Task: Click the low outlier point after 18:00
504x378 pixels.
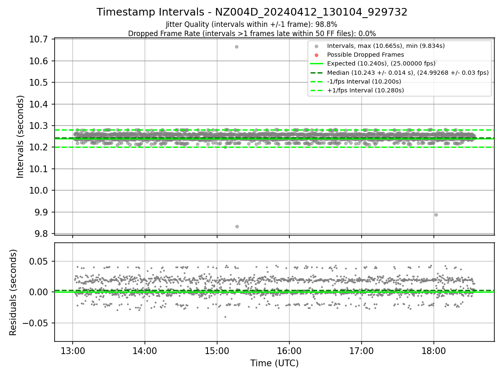Action: tap(436, 215)
